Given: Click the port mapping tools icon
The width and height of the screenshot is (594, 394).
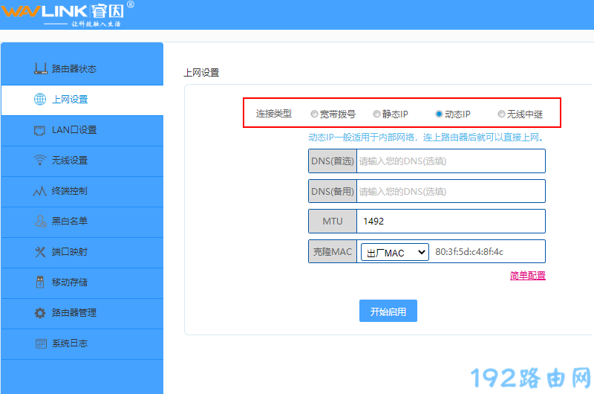Looking at the screenshot, I should 40,252.
